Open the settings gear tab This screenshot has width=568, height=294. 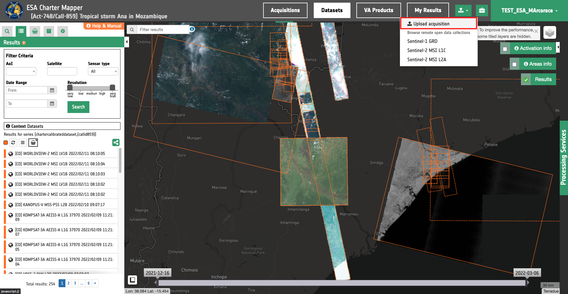[x=63, y=31]
